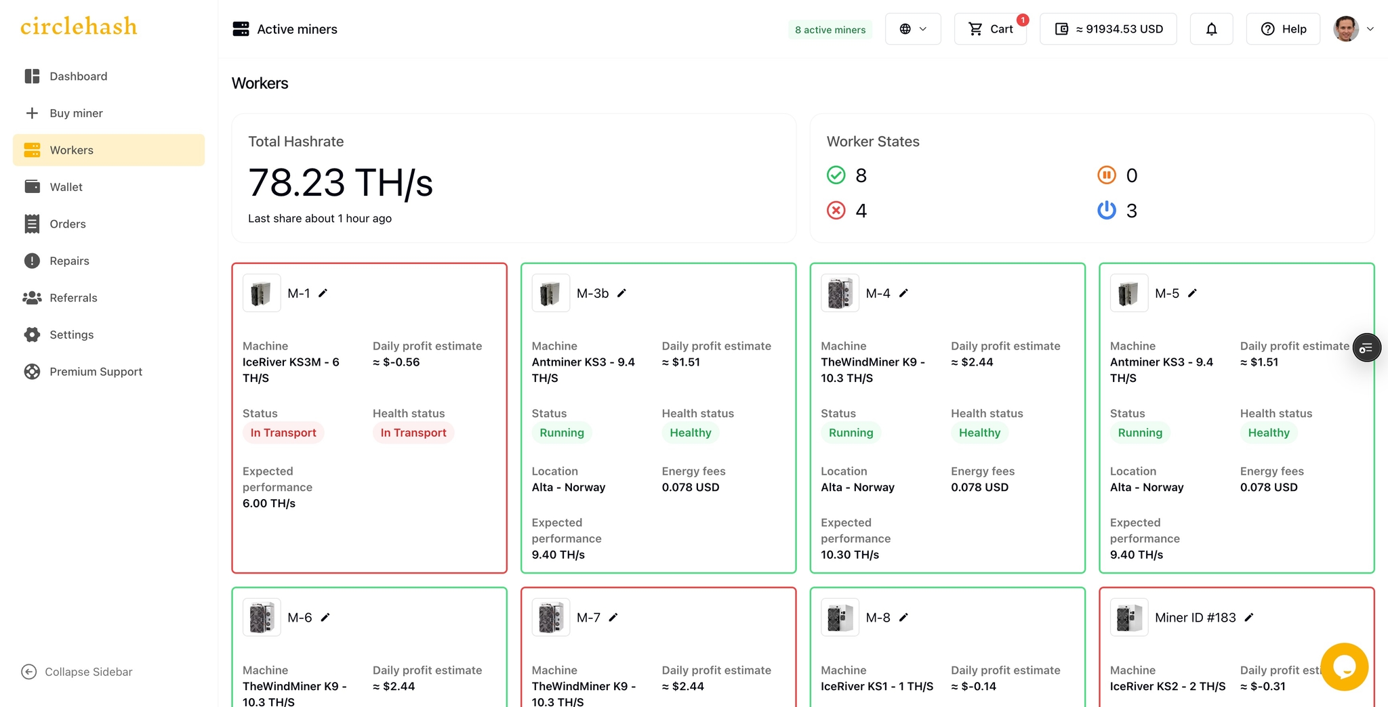This screenshot has height=707, width=1388.
Task: Click the M-3b miner thumbnail image
Action: tap(550, 293)
